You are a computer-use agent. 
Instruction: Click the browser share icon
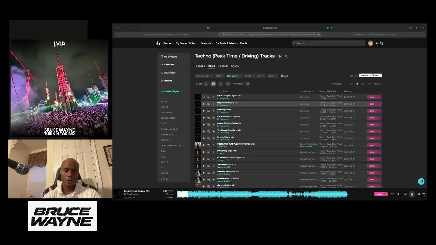[410, 28]
